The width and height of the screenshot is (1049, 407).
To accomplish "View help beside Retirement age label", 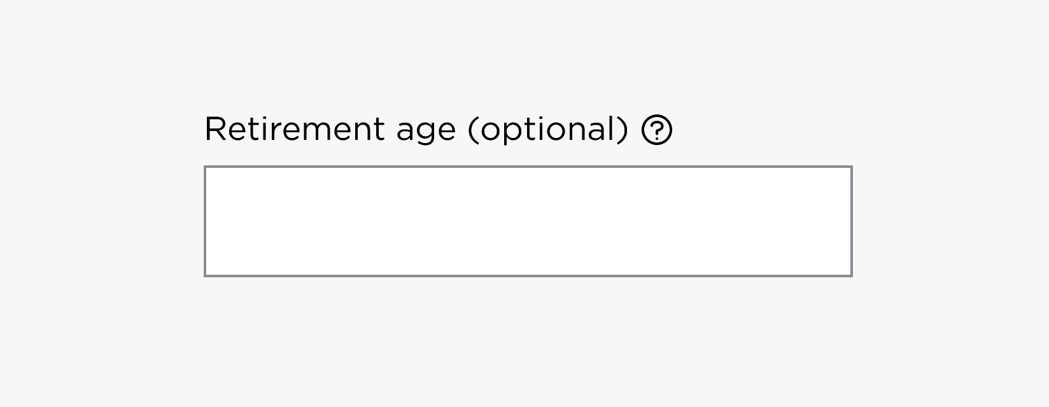I will (657, 130).
